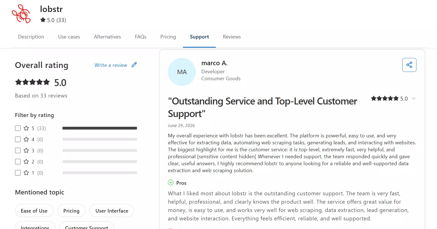
Task: Click the star icon in the 5-star filter row
Action: pyautogui.click(x=26, y=128)
